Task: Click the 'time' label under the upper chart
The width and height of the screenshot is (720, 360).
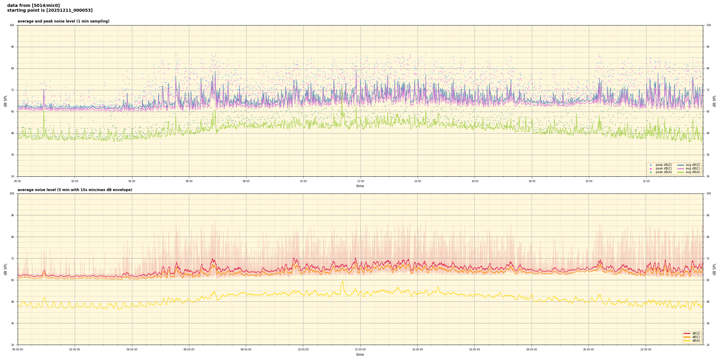Action: click(x=360, y=186)
